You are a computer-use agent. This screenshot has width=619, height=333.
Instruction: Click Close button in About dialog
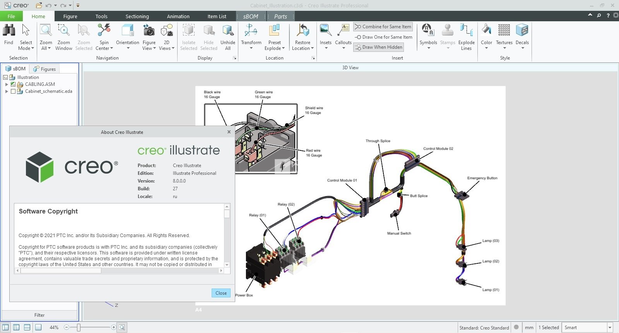[x=221, y=293]
